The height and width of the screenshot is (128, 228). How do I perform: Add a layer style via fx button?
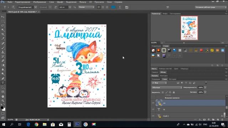200,119
